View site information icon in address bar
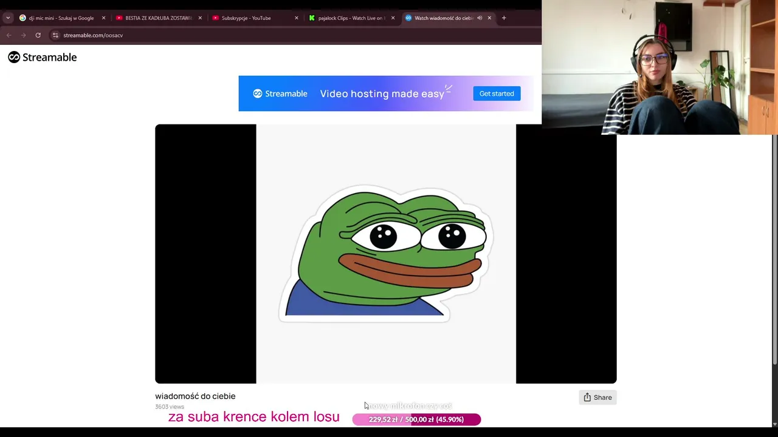The width and height of the screenshot is (778, 437). click(55, 35)
